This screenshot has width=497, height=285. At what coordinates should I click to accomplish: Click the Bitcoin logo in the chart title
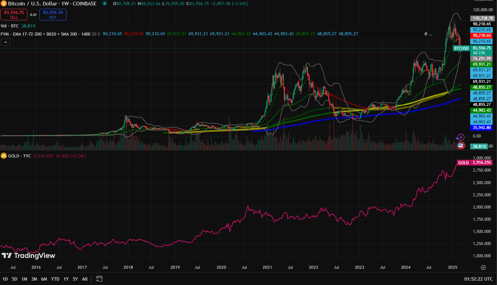3,3
